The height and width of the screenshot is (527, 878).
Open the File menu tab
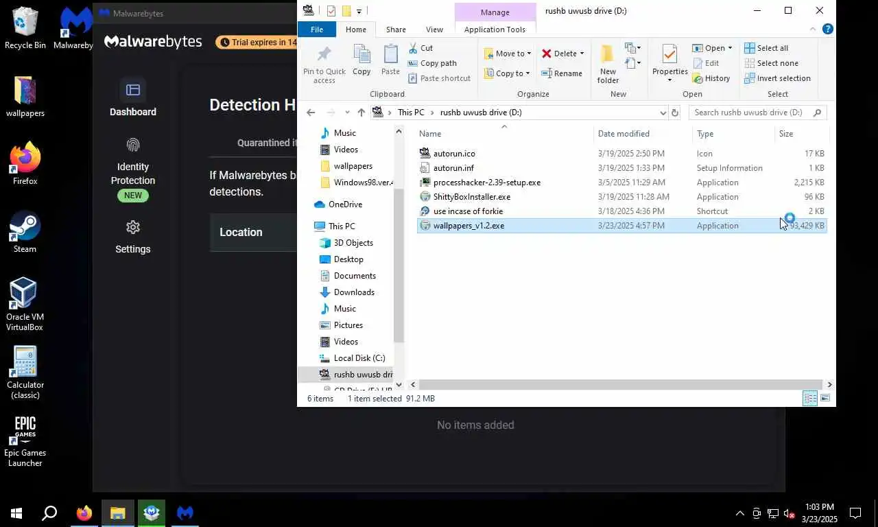pos(317,30)
